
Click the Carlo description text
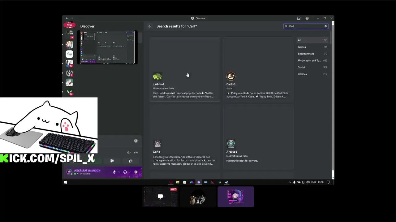point(184,160)
